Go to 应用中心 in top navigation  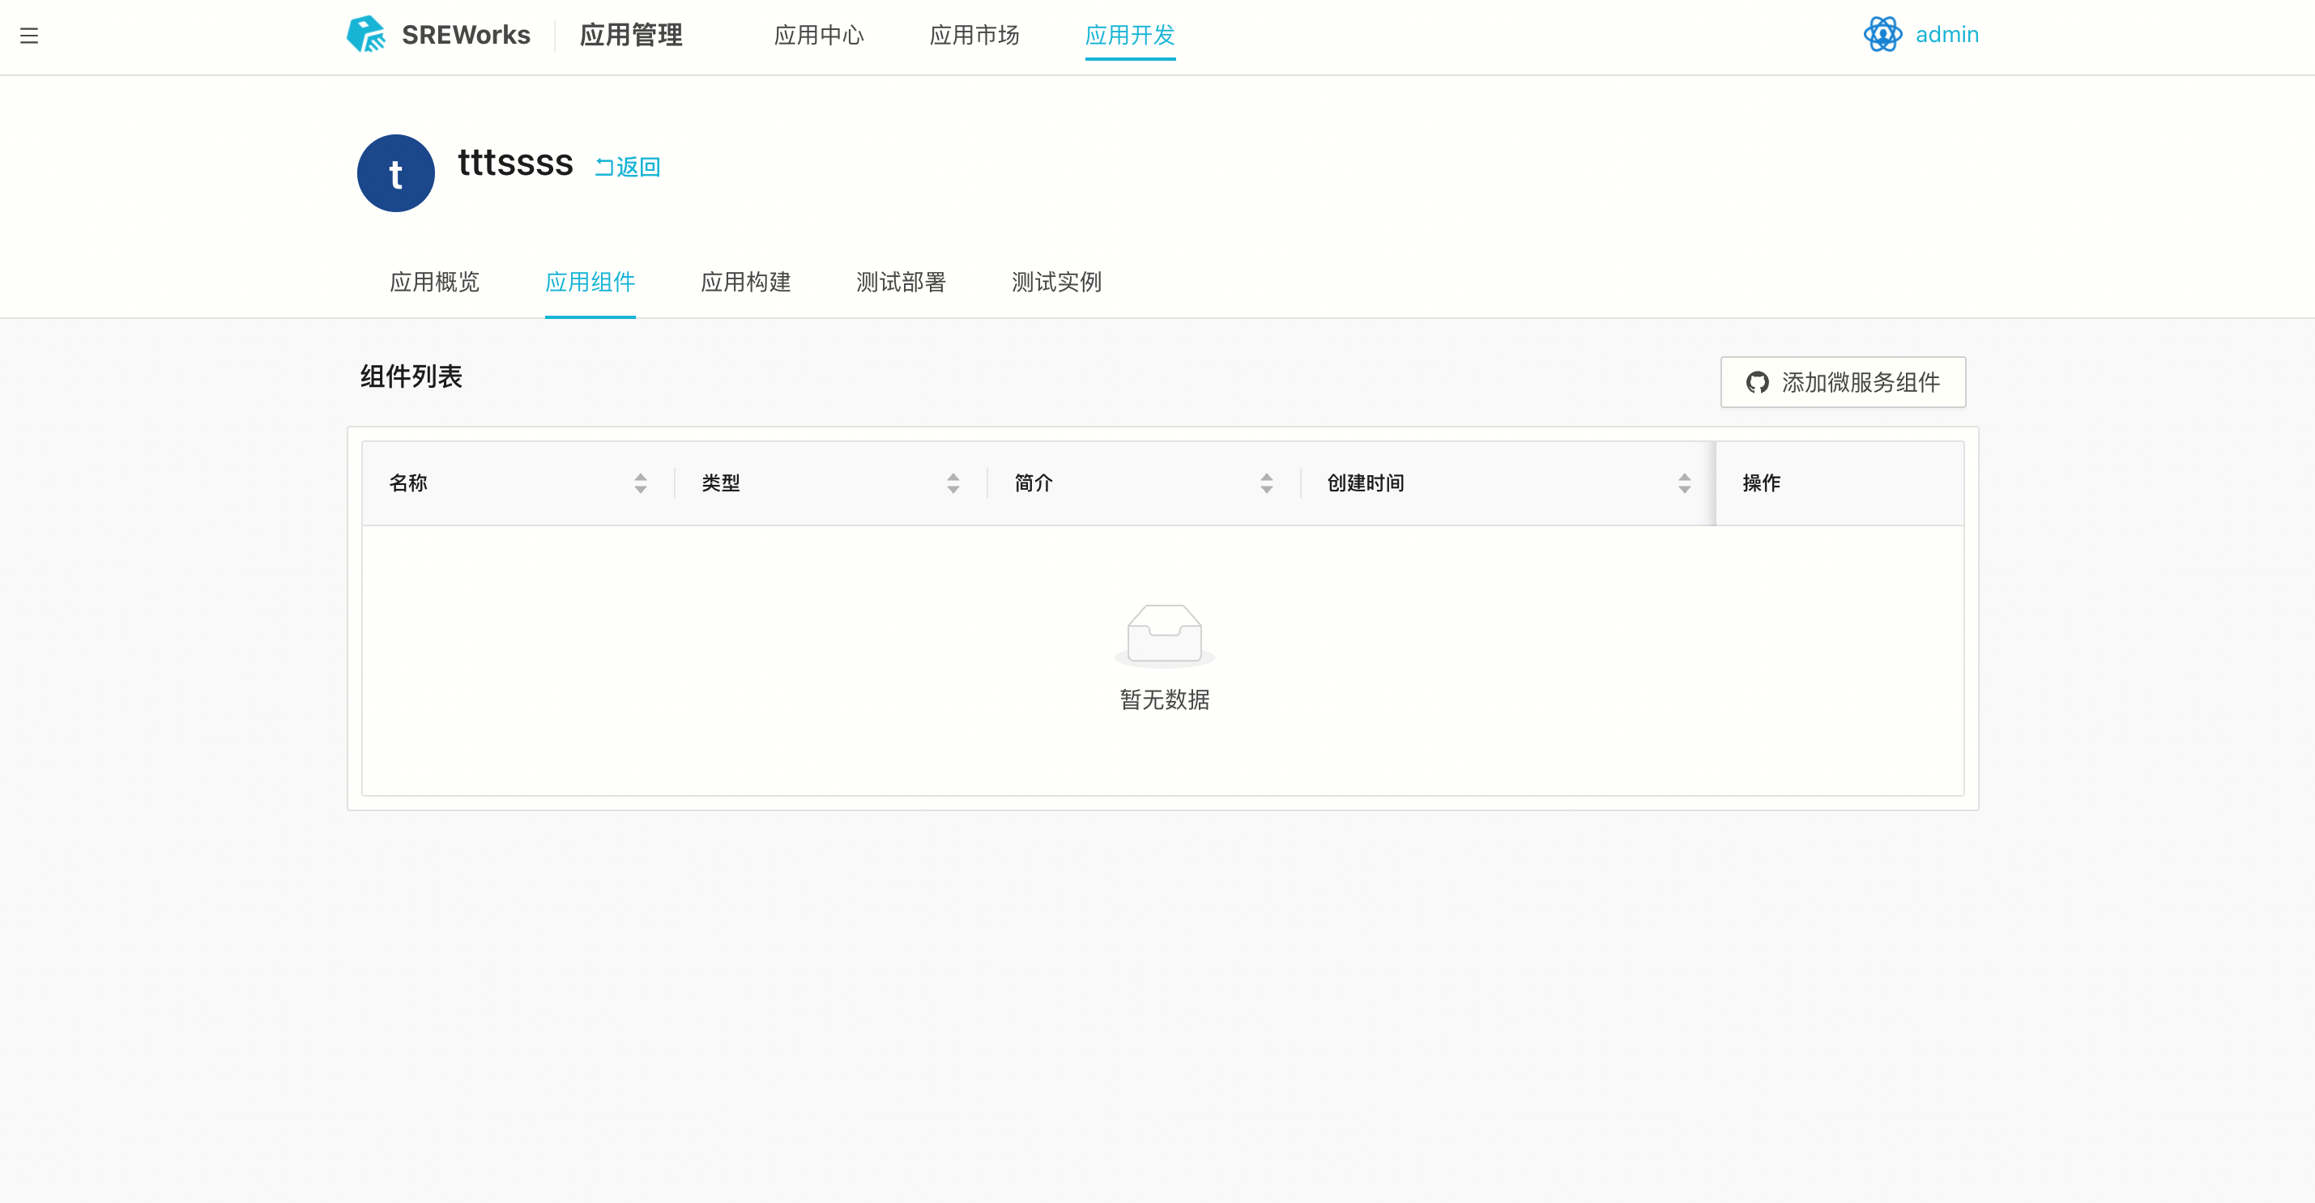pyautogui.click(x=818, y=35)
